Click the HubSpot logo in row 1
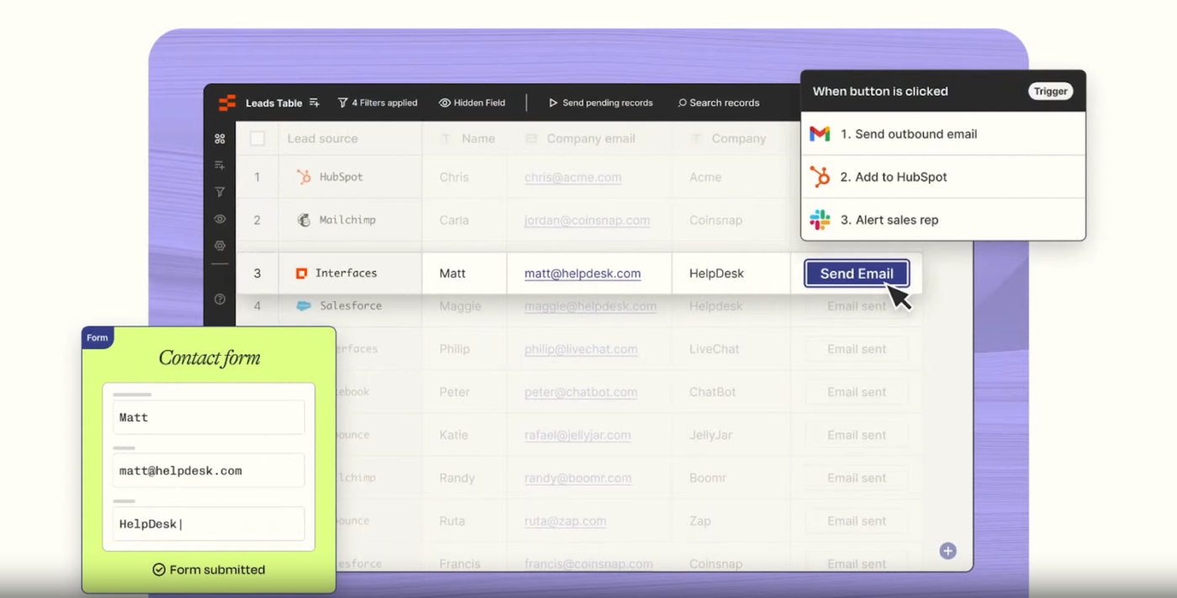 pyautogui.click(x=303, y=177)
